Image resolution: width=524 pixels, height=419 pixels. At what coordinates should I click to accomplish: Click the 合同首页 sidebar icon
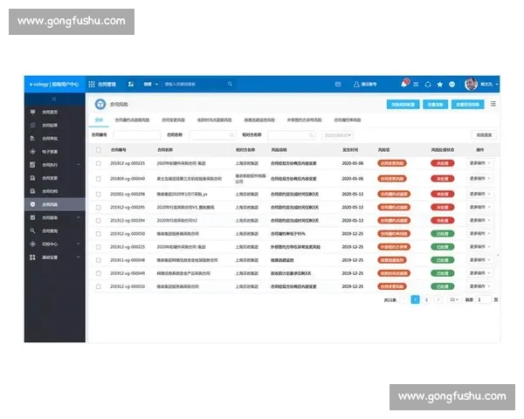pyautogui.click(x=32, y=112)
